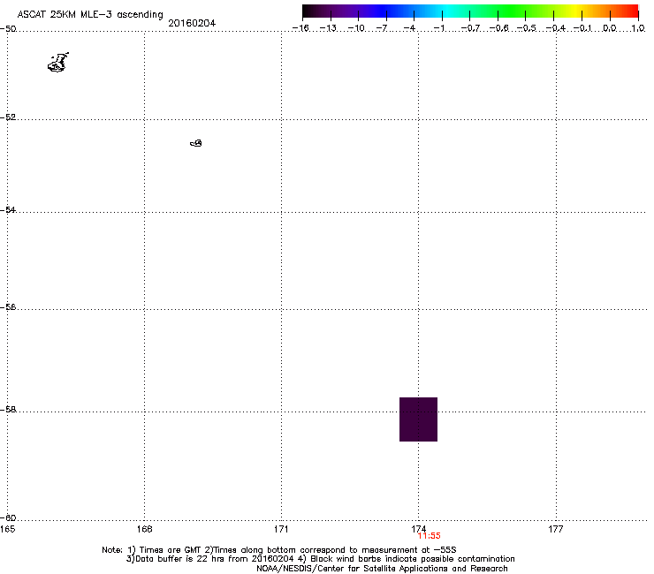Select the dark purple data block near 174

418,419
